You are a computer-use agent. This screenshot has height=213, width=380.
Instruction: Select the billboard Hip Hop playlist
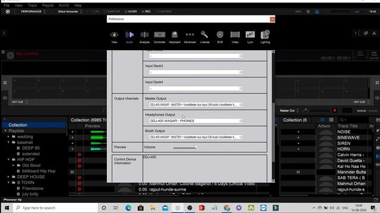tap(39, 171)
